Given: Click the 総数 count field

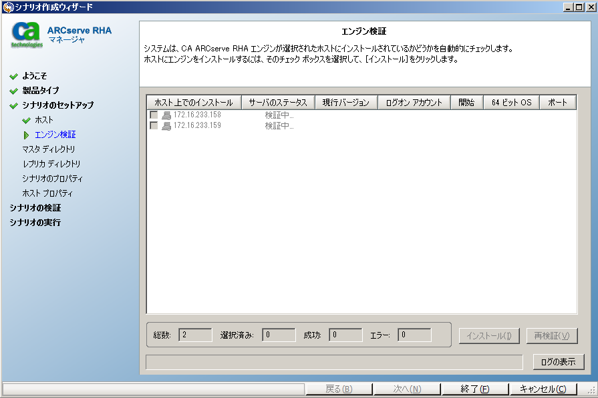Looking at the screenshot, I should pos(195,335).
